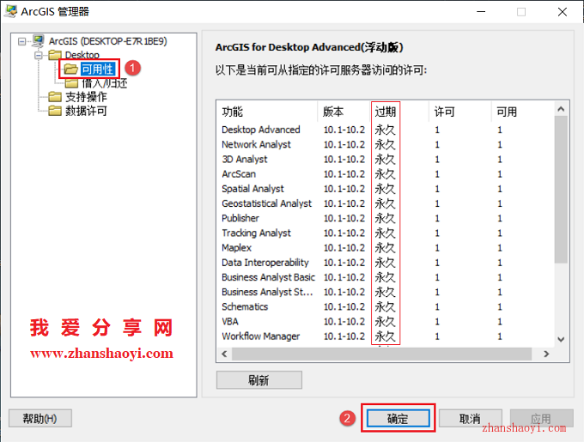Open the 数据许可 tree item
Image resolution: width=584 pixels, height=442 pixels.
(86, 111)
